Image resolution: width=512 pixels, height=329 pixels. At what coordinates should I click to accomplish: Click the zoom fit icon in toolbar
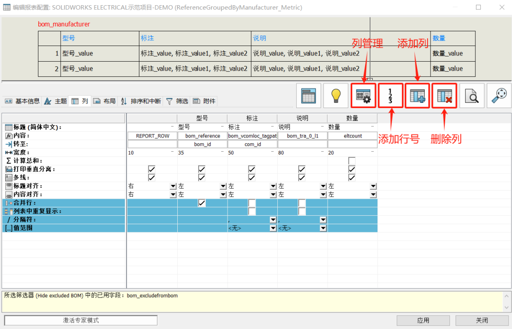point(499,96)
